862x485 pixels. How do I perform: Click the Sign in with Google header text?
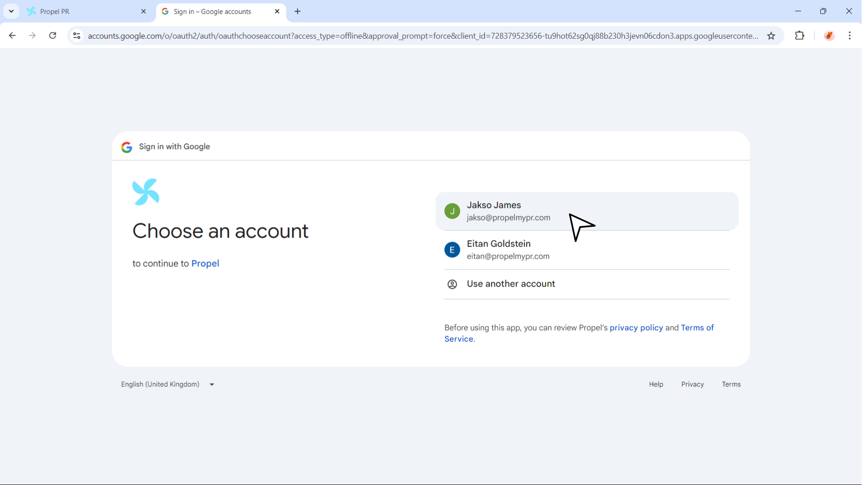tap(174, 147)
